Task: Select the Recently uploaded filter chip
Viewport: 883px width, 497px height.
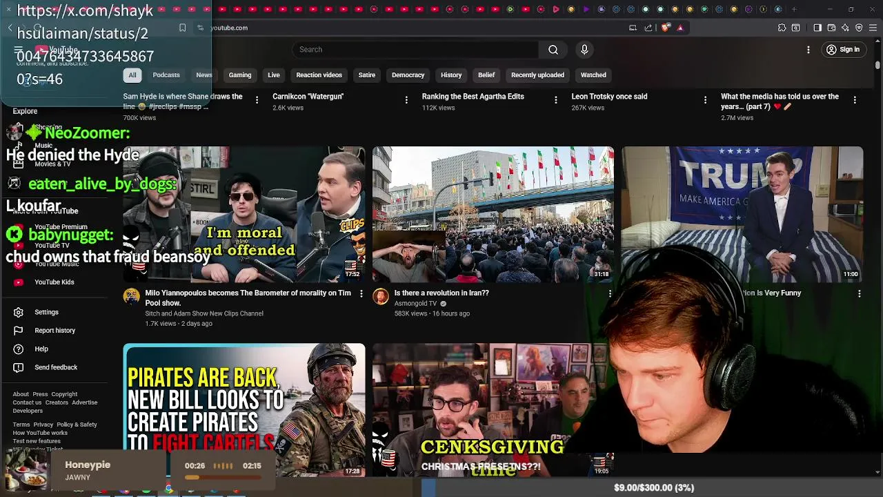Action: [537, 75]
